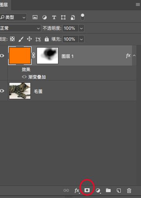
Task: Click the 填充 100% value field
Action: coord(70,39)
